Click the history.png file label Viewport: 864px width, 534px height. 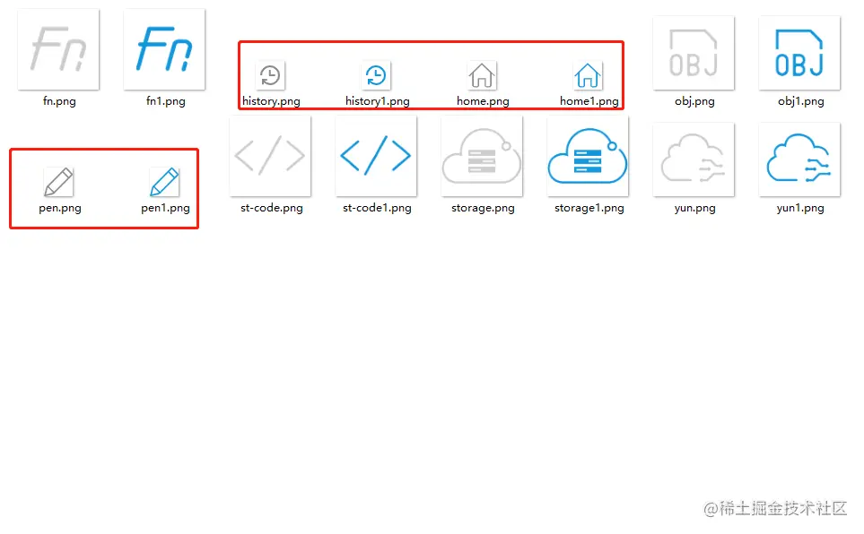(x=271, y=101)
